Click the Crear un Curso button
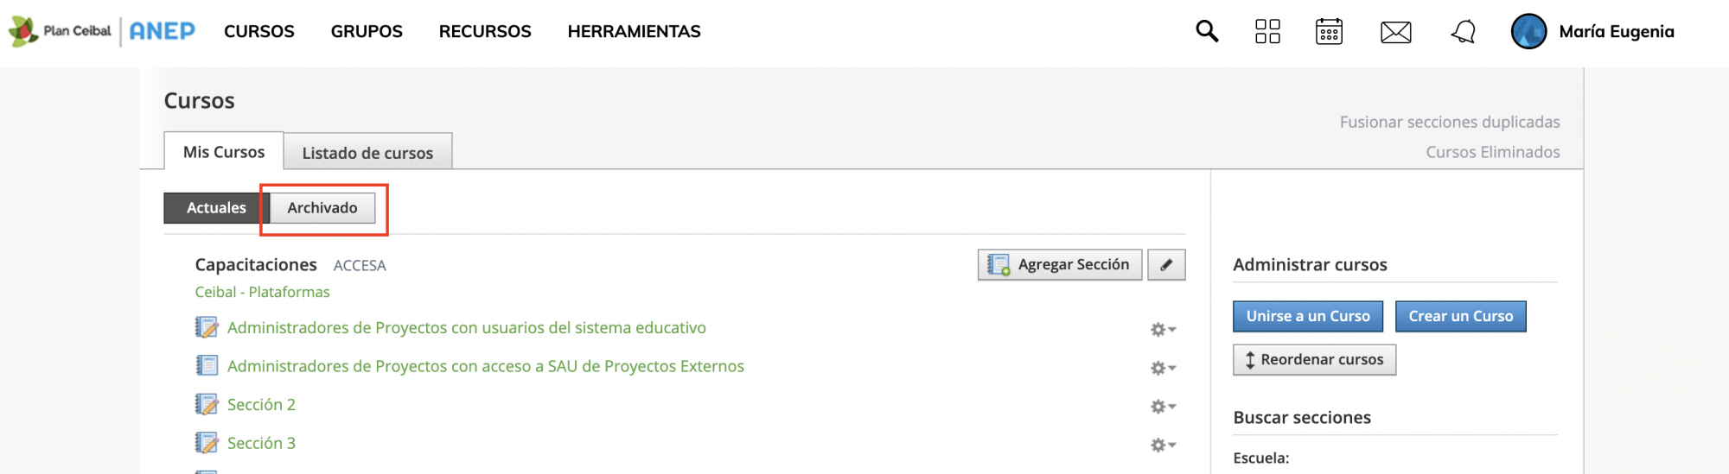The height and width of the screenshot is (474, 1729). (x=1461, y=316)
